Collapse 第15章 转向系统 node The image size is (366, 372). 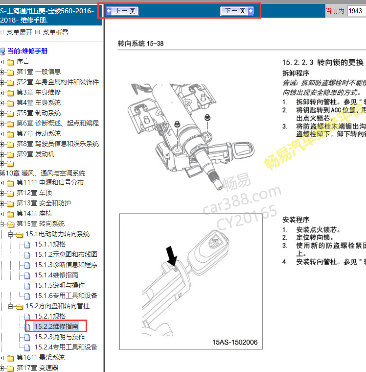tap(2, 224)
